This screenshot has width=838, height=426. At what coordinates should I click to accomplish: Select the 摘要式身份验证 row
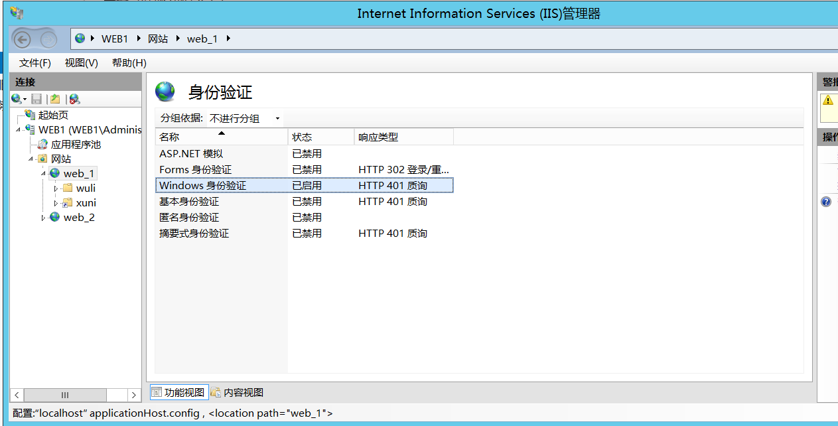coord(305,233)
